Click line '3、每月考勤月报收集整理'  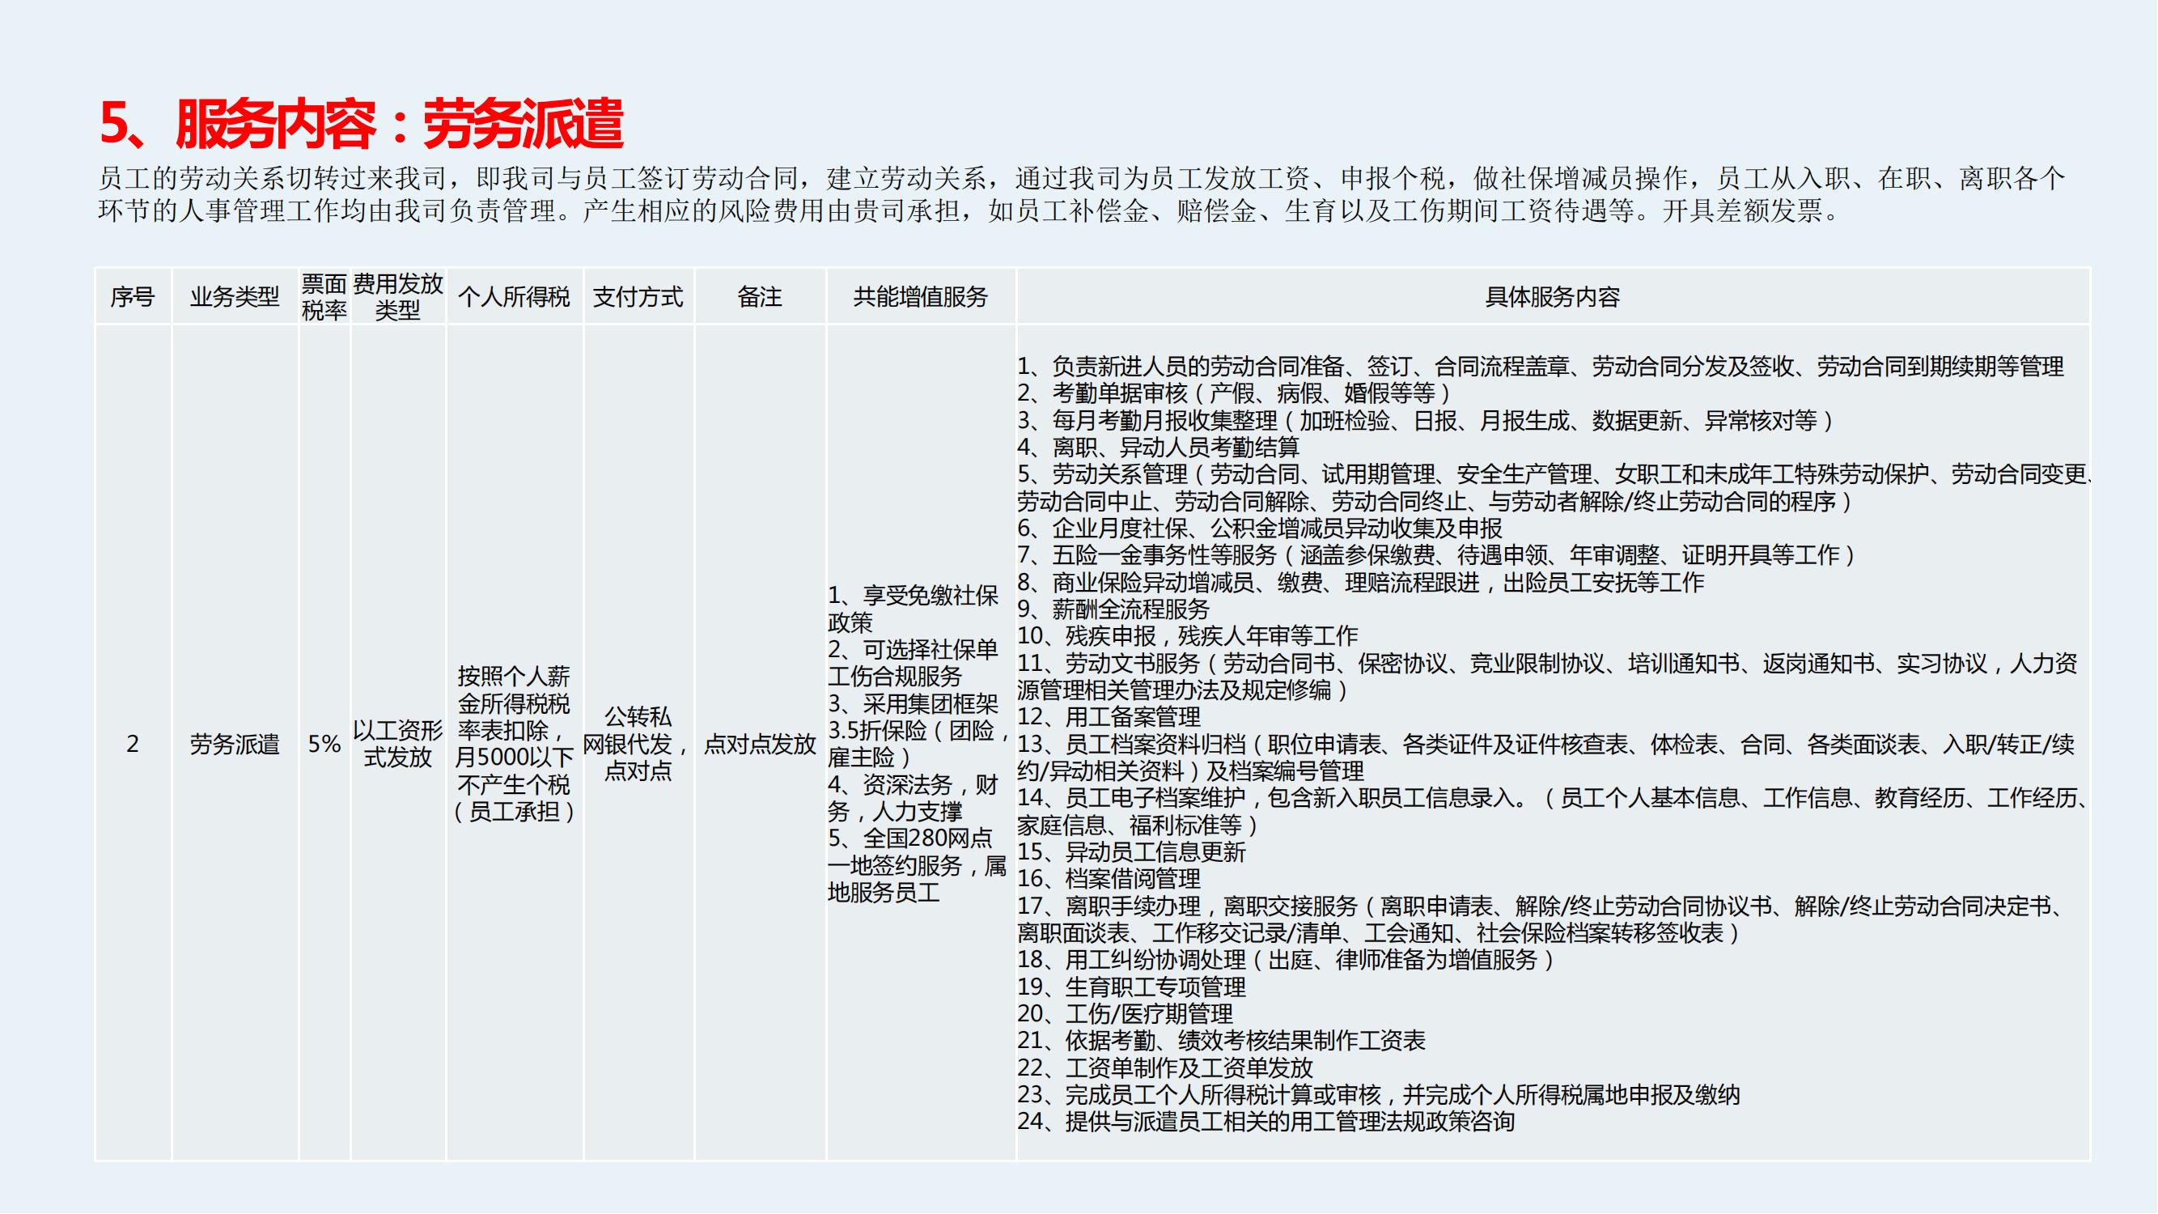point(1426,421)
